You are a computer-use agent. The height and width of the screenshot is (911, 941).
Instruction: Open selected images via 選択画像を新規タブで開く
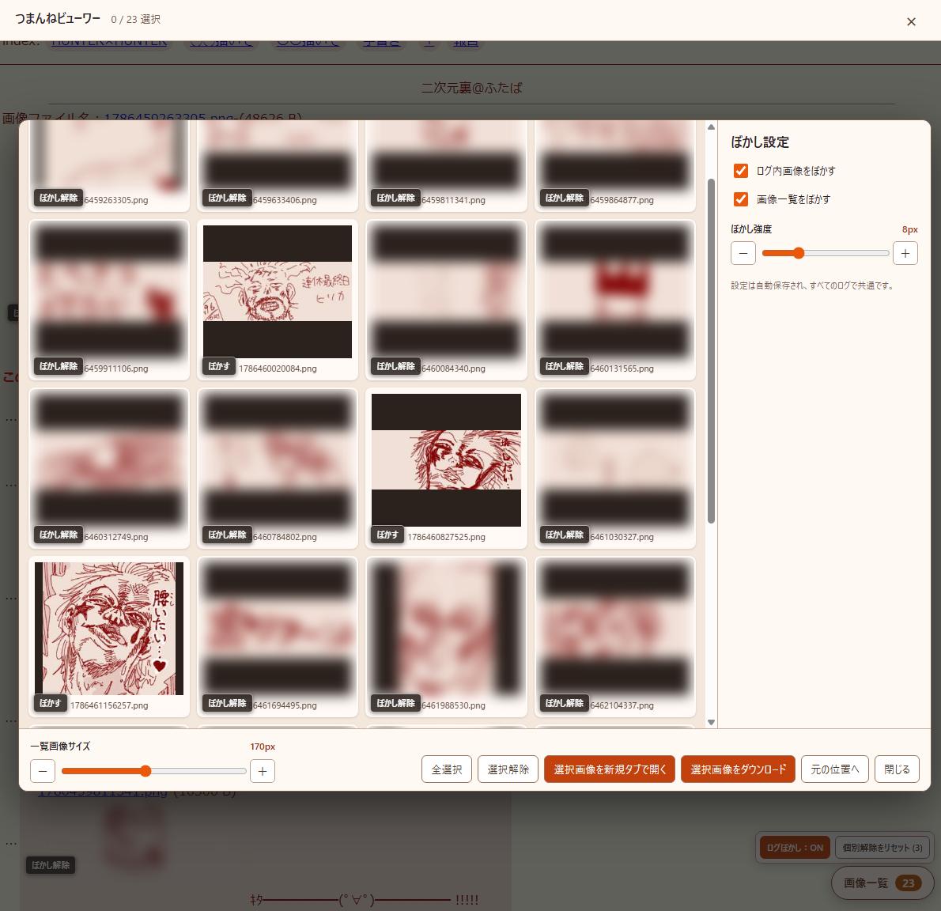[x=610, y=769]
